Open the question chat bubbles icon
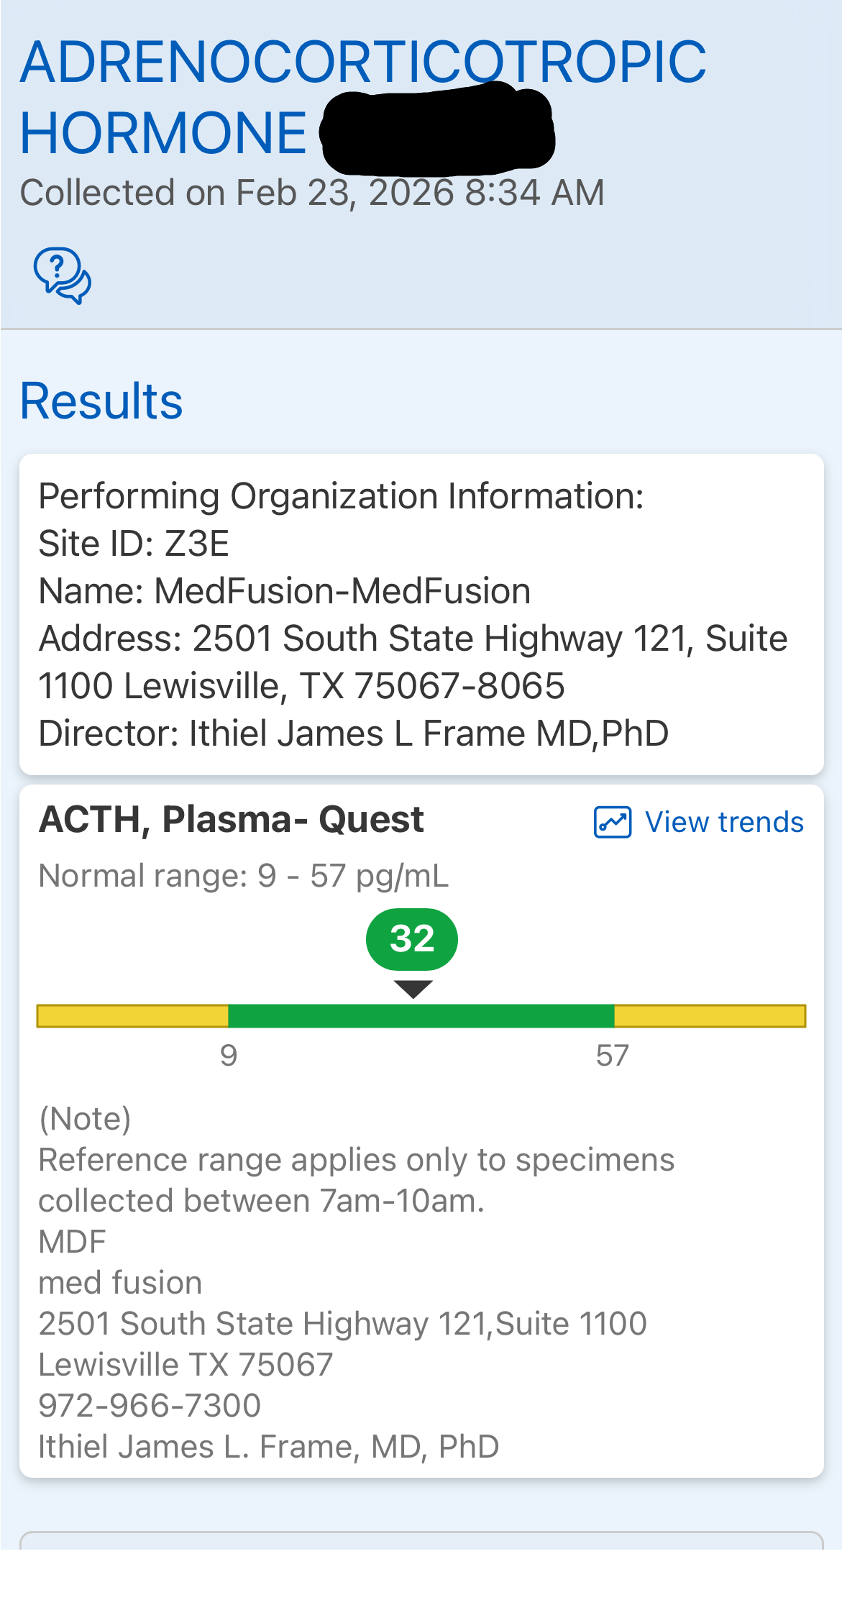The width and height of the screenshot is (842, 1623). 62,275
